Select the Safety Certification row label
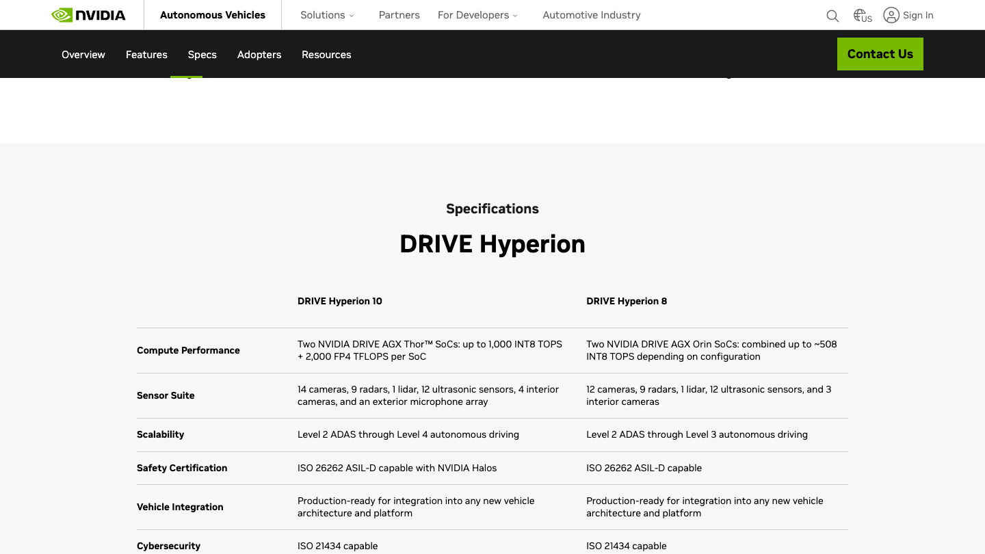Viewport: 985px width, 554px height. (182, 468)
